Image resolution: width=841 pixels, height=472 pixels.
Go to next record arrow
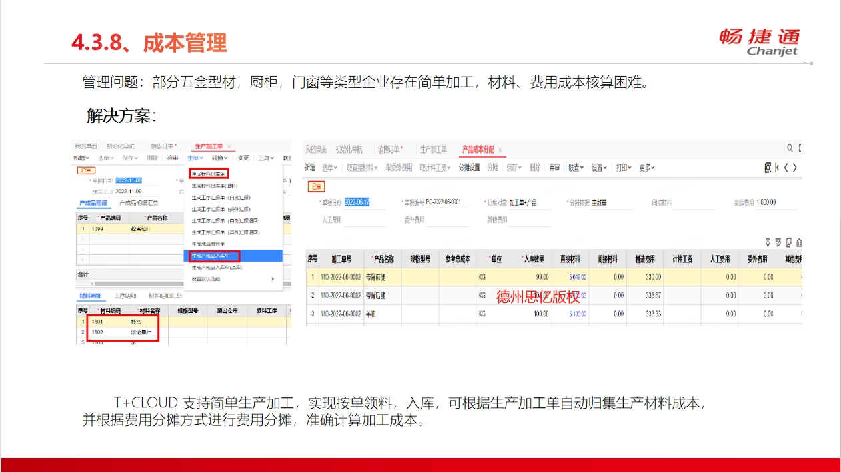[794, 168]
